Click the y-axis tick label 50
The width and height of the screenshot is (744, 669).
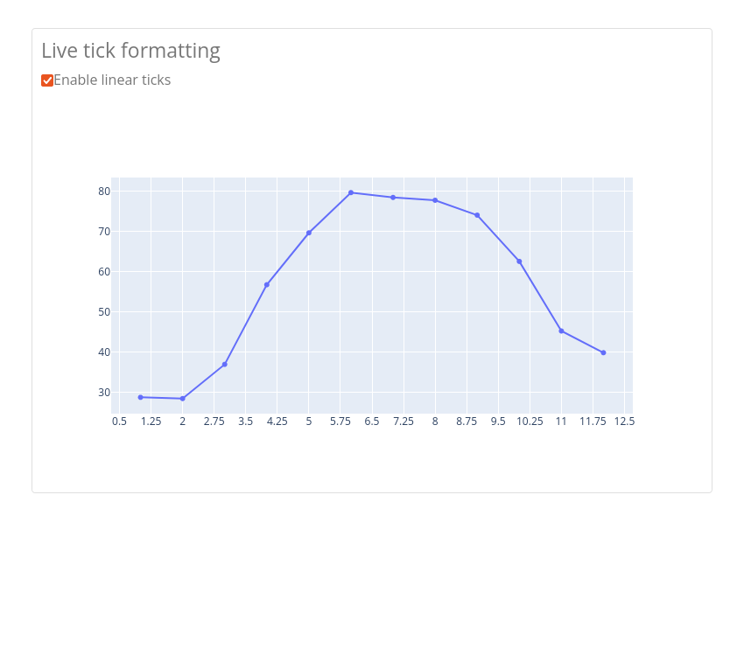(x=104, y=312)
